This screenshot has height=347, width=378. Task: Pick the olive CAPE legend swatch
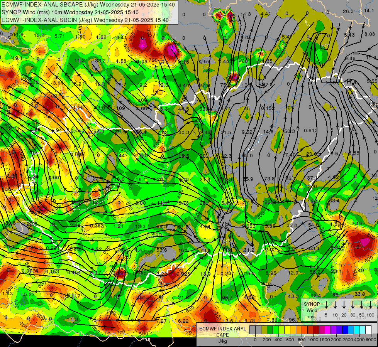pyautogui.click(x=264, y=330)
